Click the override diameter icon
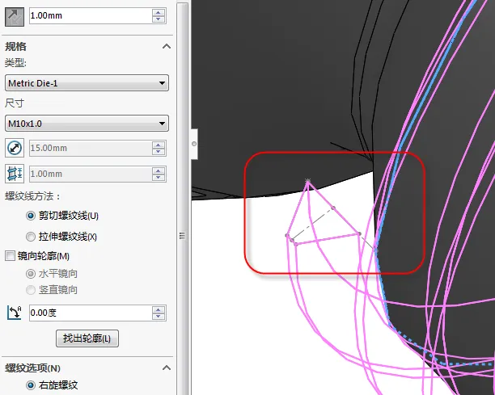This screenshot has height=395, width=495. point(15,148)
